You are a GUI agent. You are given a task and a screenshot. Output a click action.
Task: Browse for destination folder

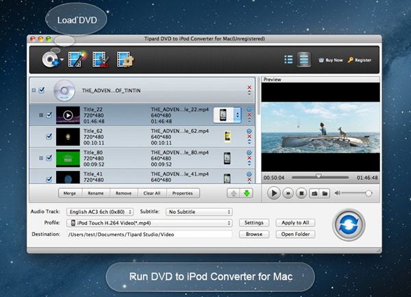[254, 234]
